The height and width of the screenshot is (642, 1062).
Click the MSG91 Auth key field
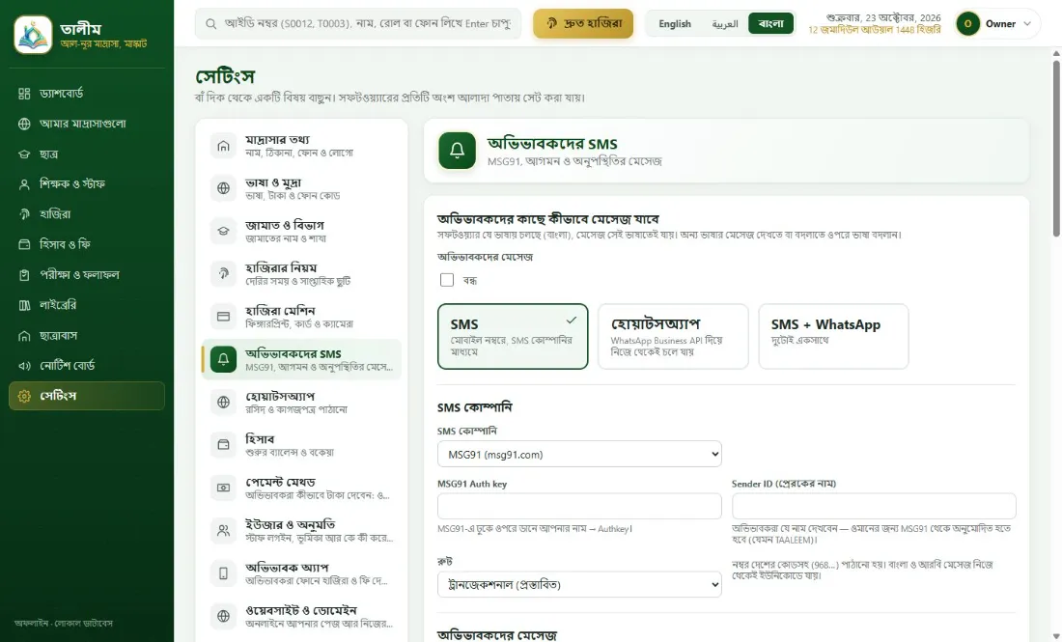[x=580, y=507]
